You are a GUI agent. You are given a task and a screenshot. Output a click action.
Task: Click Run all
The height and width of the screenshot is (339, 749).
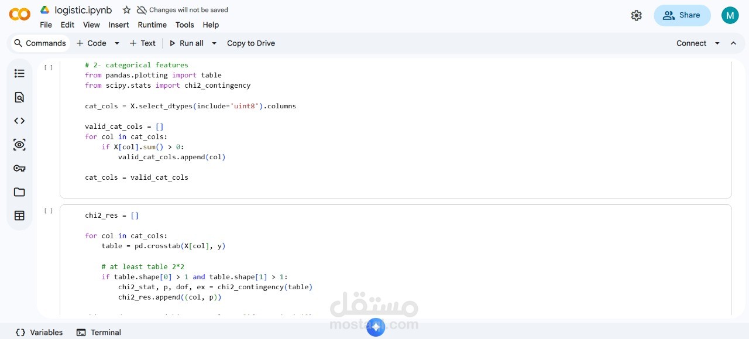(x=186, y=43)
